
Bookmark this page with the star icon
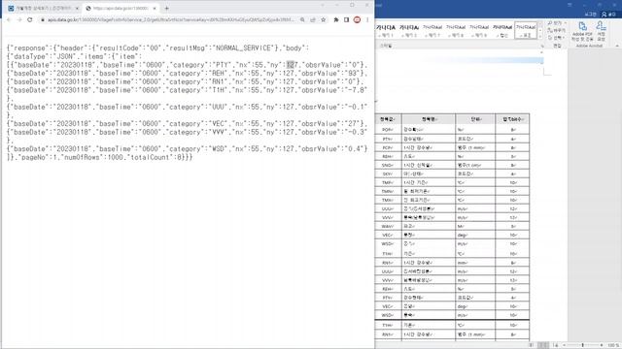point(324,19)
